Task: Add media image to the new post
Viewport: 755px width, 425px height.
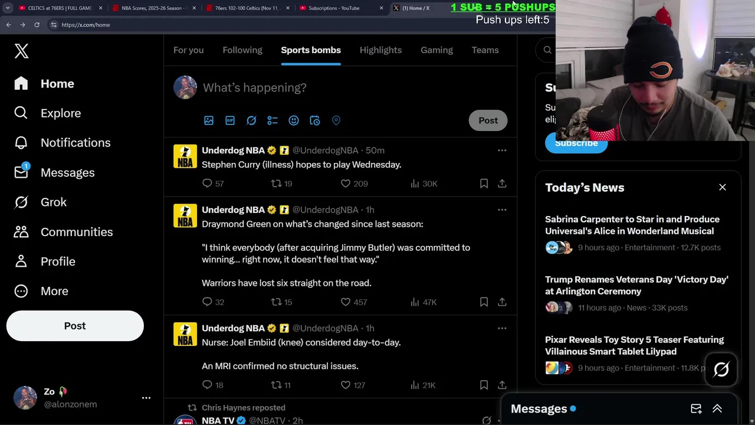Action: point(209,120)
